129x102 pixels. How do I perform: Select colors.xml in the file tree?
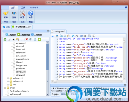tap(21, 53)
